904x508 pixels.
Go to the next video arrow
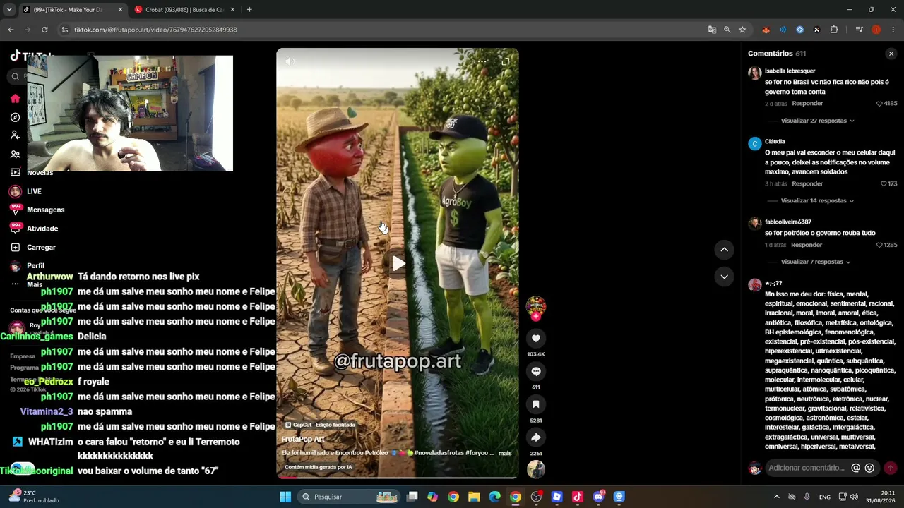pyautogui.click(x=724, y=277)
